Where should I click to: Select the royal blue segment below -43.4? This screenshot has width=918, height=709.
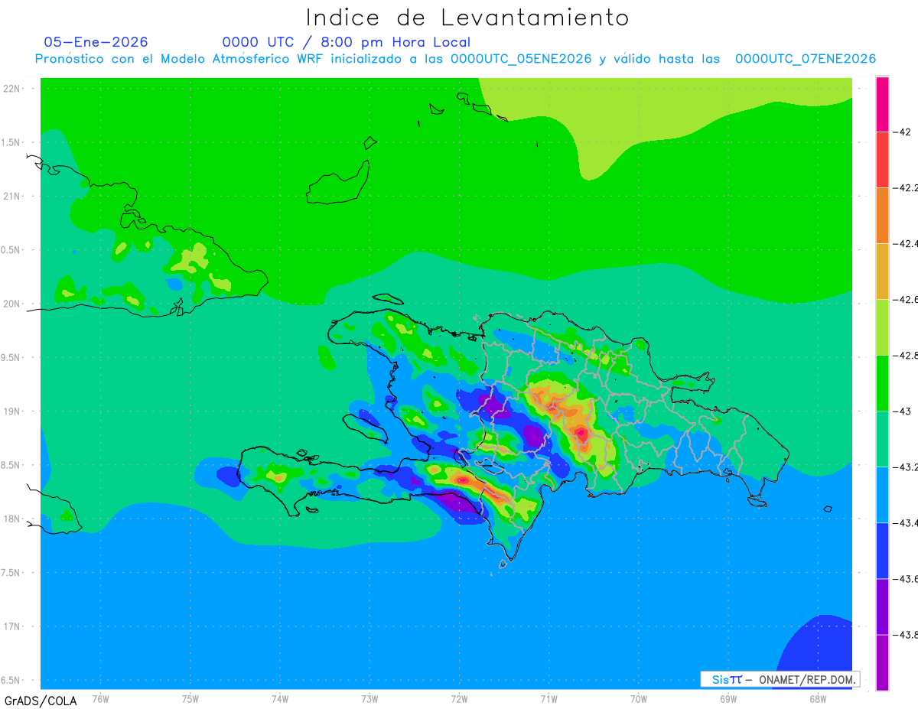coord(882,550)
